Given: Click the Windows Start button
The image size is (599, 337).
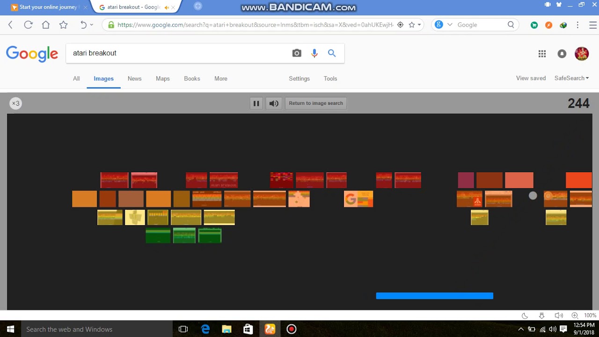Looking at the screenshot, I should point(10,329).
